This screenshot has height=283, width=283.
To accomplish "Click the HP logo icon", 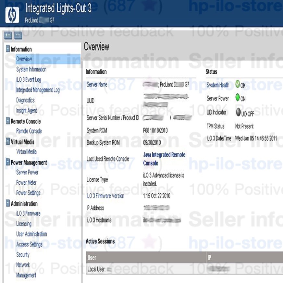I will tap(12, 15).
